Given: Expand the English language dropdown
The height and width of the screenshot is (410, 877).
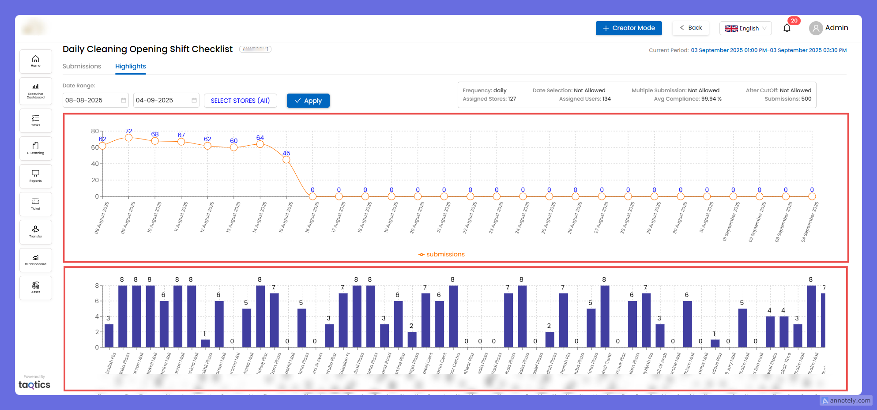Looking at the screenshot, I should (x=745, y=28).
